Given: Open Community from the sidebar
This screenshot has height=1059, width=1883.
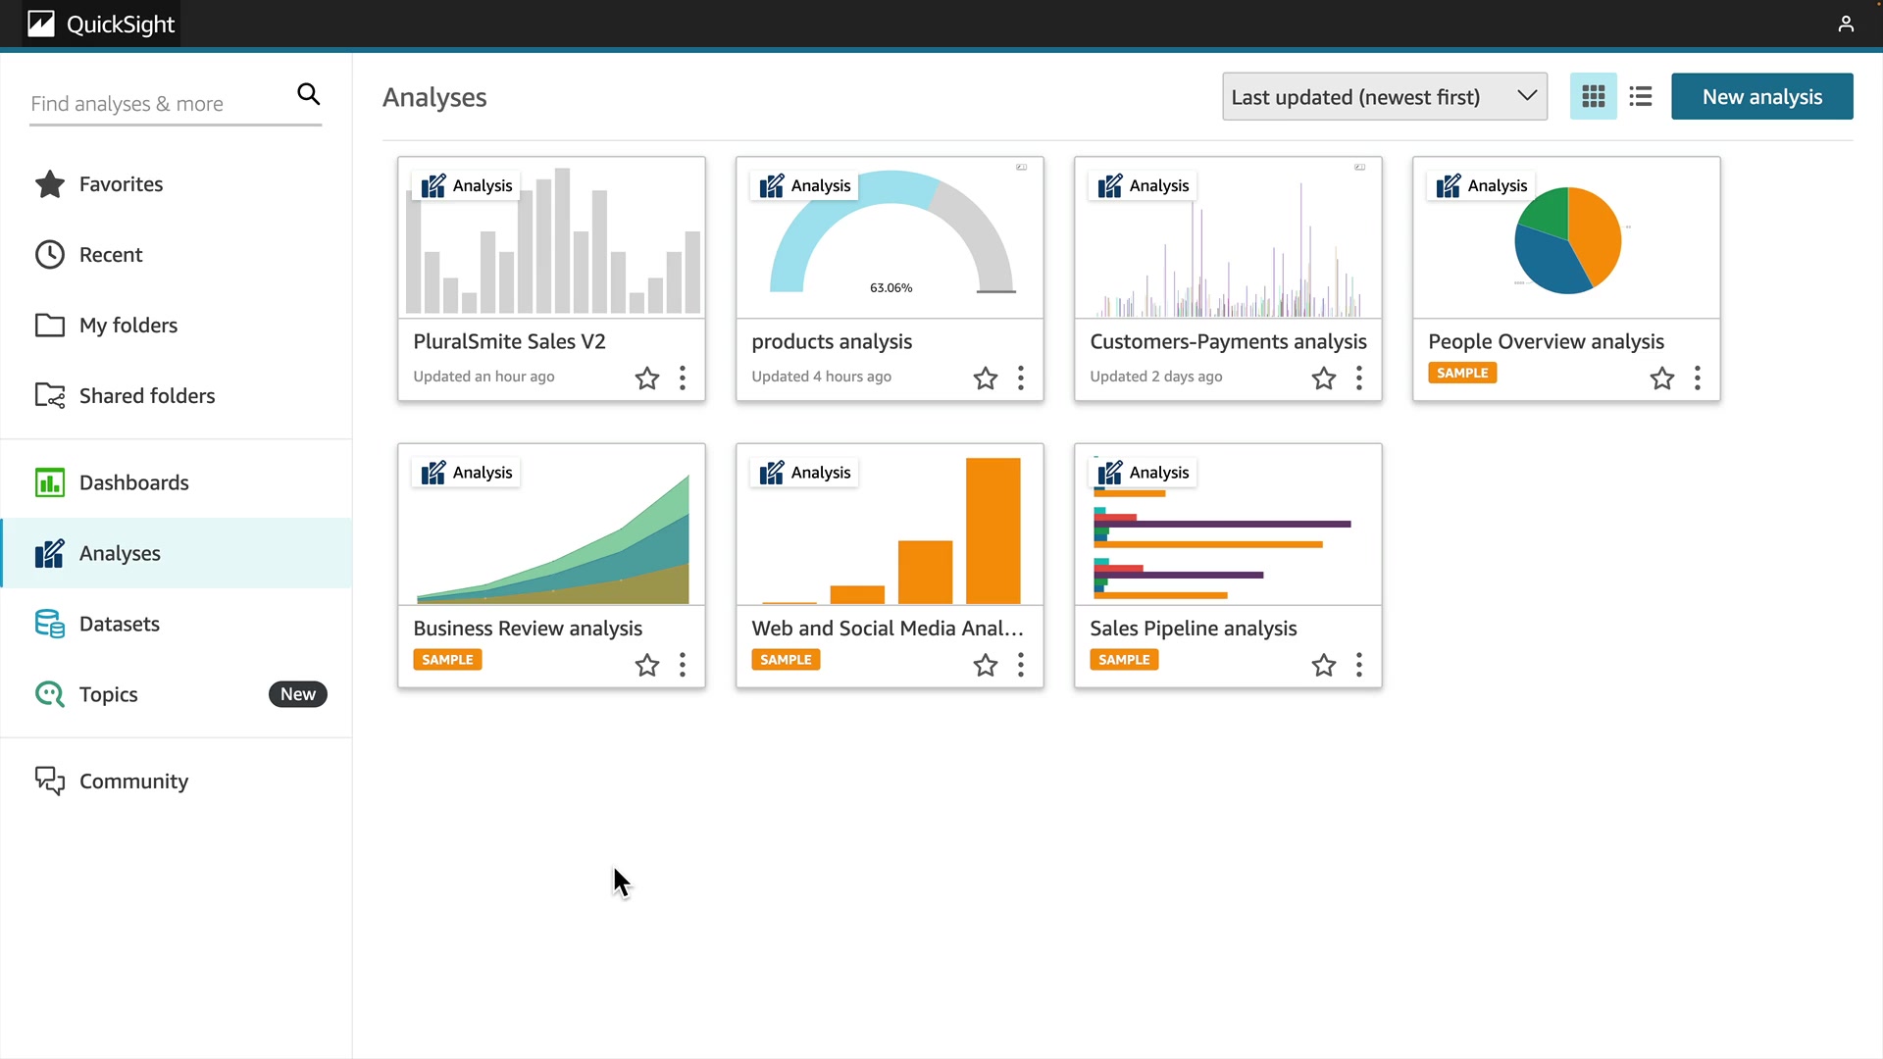Looking at the screenshot, I should [x=133, y=782].
